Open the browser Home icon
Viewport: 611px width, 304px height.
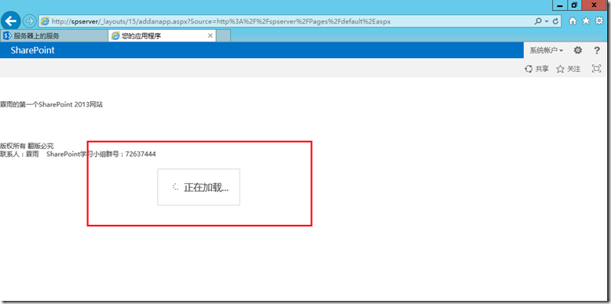573,21
